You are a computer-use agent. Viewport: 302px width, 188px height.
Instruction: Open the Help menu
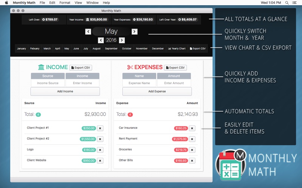[x=106, y=3]
